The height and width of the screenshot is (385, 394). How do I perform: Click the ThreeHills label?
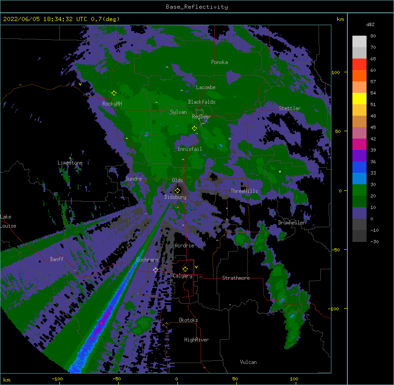coord(244,191)
